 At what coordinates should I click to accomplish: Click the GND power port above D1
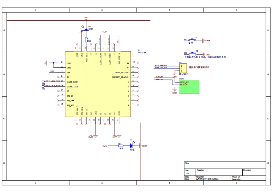86,19
